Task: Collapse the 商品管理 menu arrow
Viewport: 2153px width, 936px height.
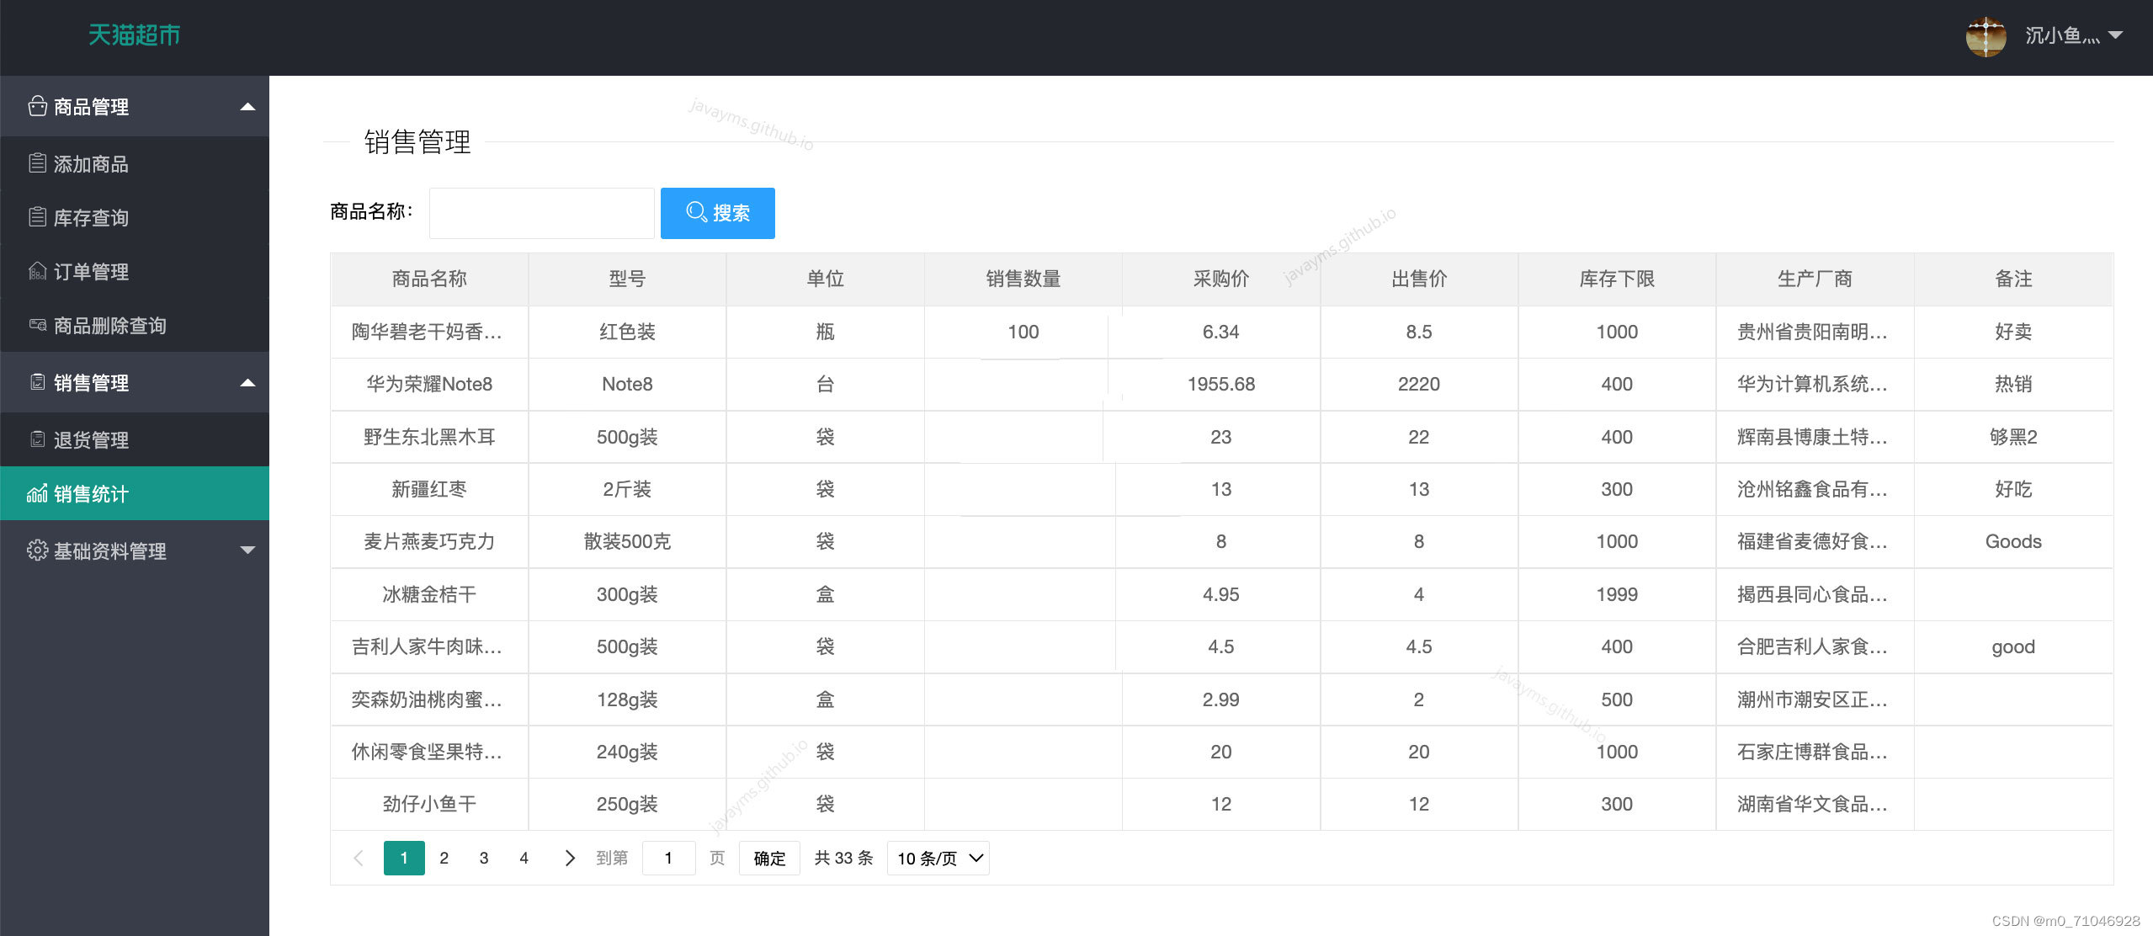Action: (247, 107)
